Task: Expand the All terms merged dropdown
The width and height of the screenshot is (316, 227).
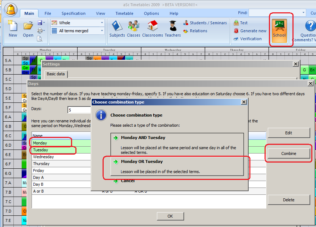Action: tap(101, 31)
